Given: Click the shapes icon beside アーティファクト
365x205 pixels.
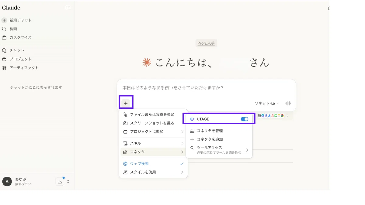Looking at the screenshot, I should coord(4,68).
